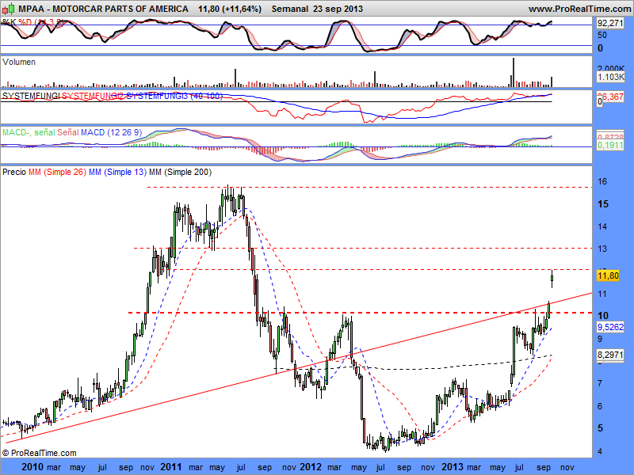Image resolution: width=634 pixels, height=475 pixels.
Task: Select the thick red dashed line at 10
Action: (360, 313)
